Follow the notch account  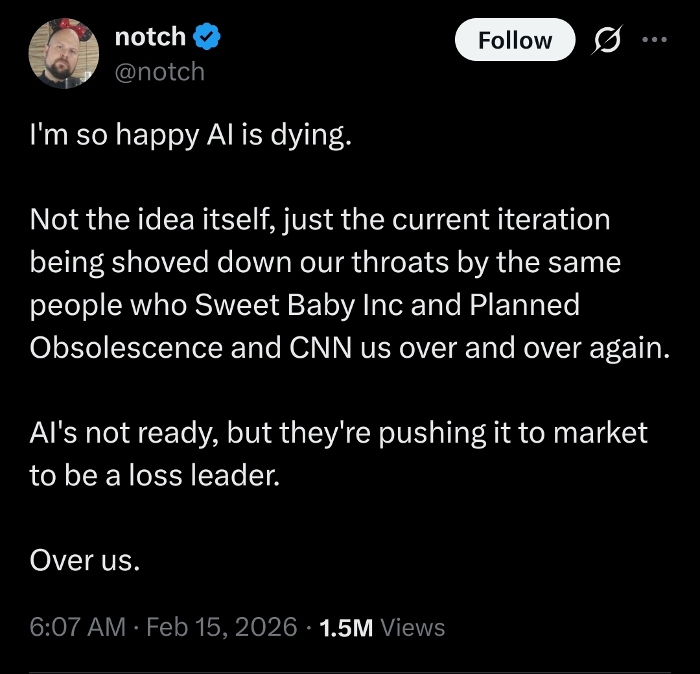[515, 41]
